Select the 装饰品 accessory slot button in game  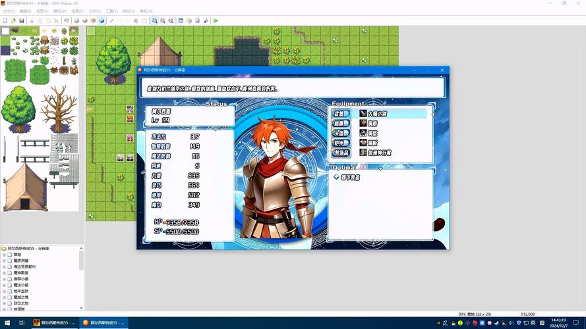click(341, 153)
